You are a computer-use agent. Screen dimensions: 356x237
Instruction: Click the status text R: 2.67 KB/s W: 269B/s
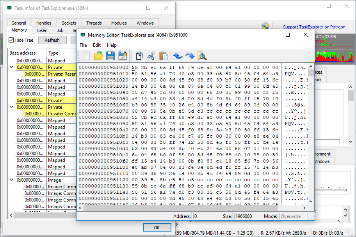[283, 233]
